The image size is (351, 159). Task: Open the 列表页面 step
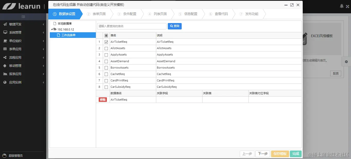[160, 14]
